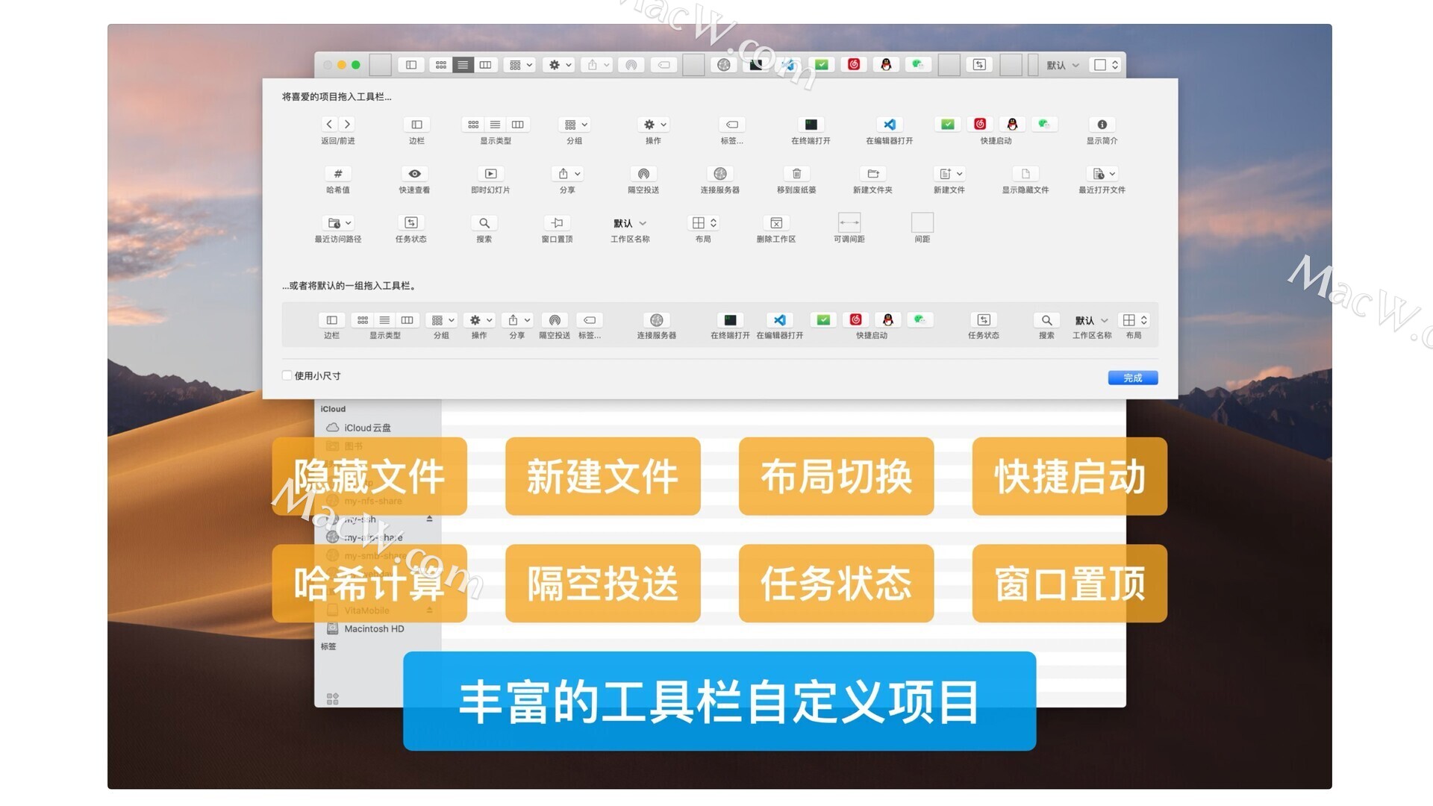
Task: Select the 可调间距 flexible space item
Action: point(849,222)
